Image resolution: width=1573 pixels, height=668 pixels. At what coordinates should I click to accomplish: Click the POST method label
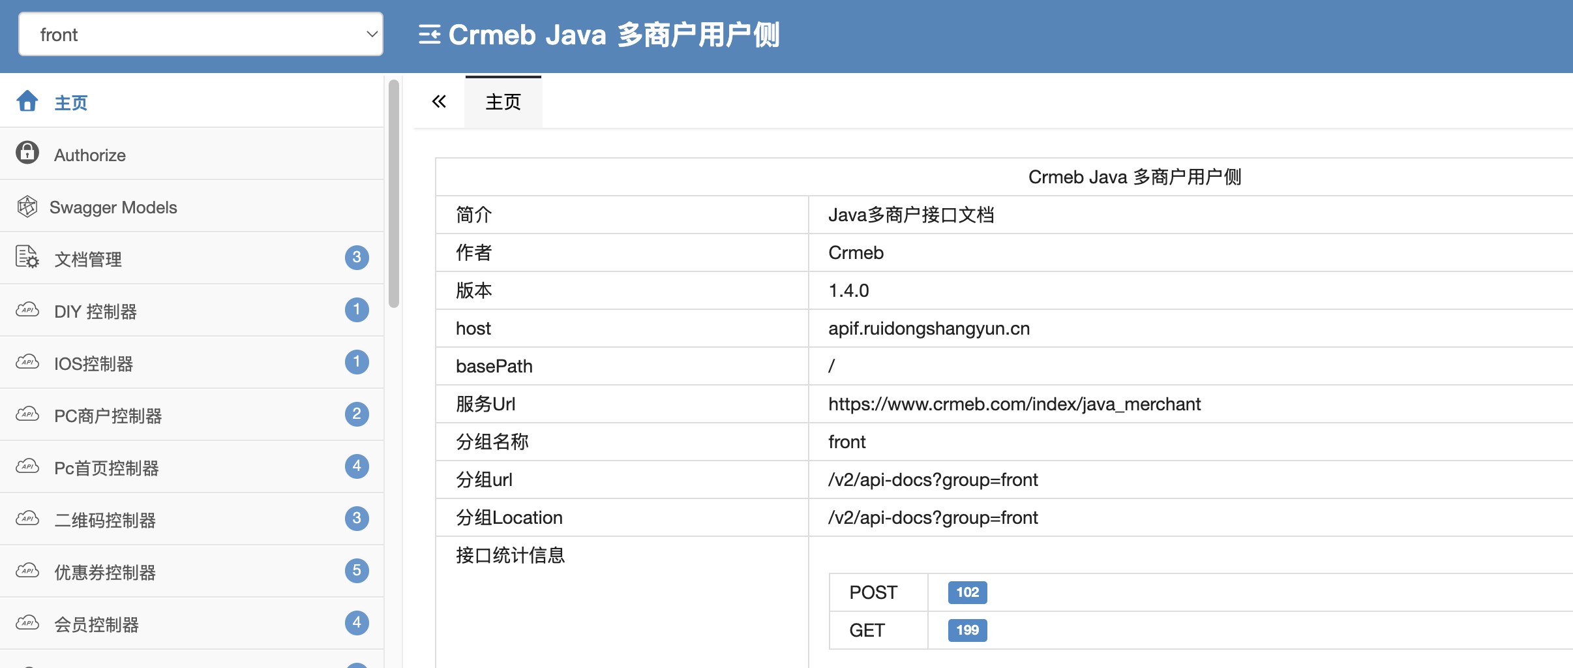(873, 592)
